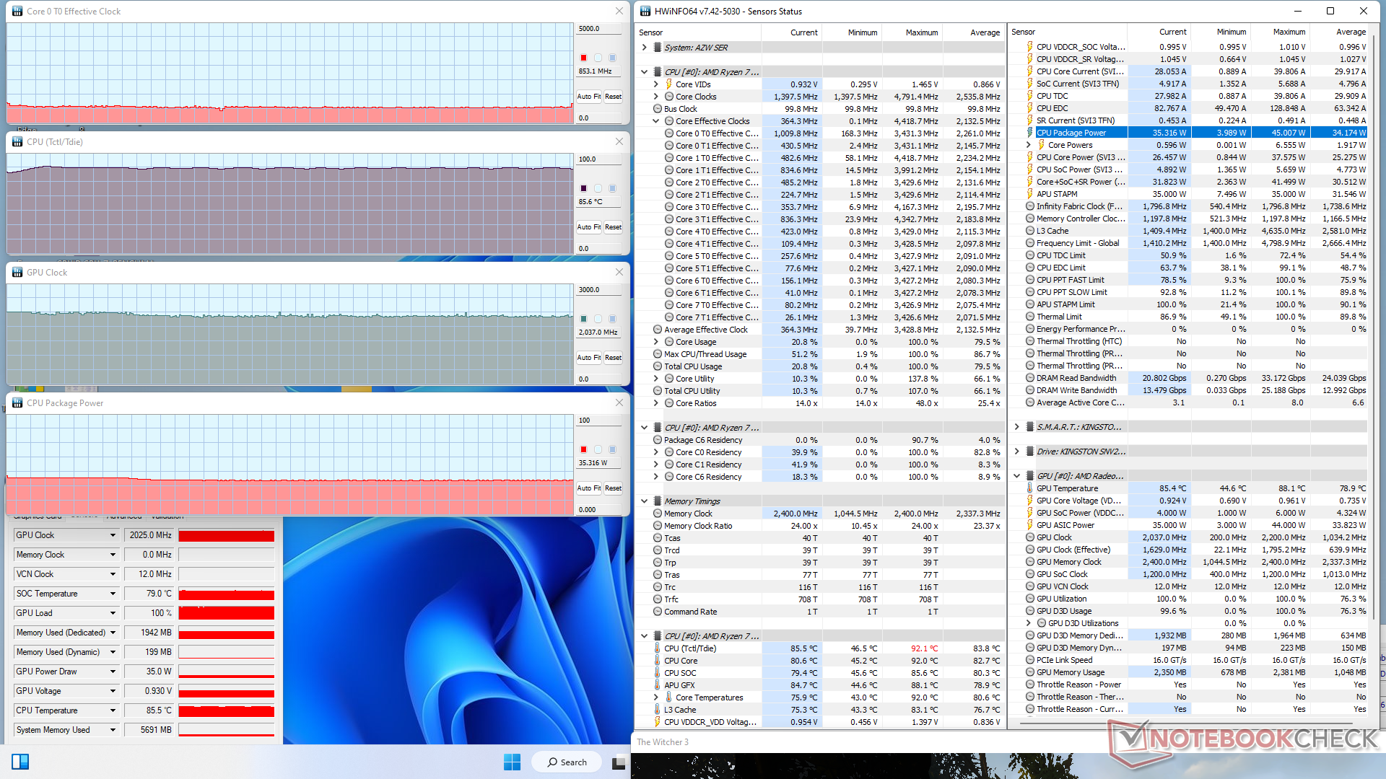Click the circle icon beside Total CPU Usage
Viewport: 1386px width, 779px height.
tap(658, 366)
